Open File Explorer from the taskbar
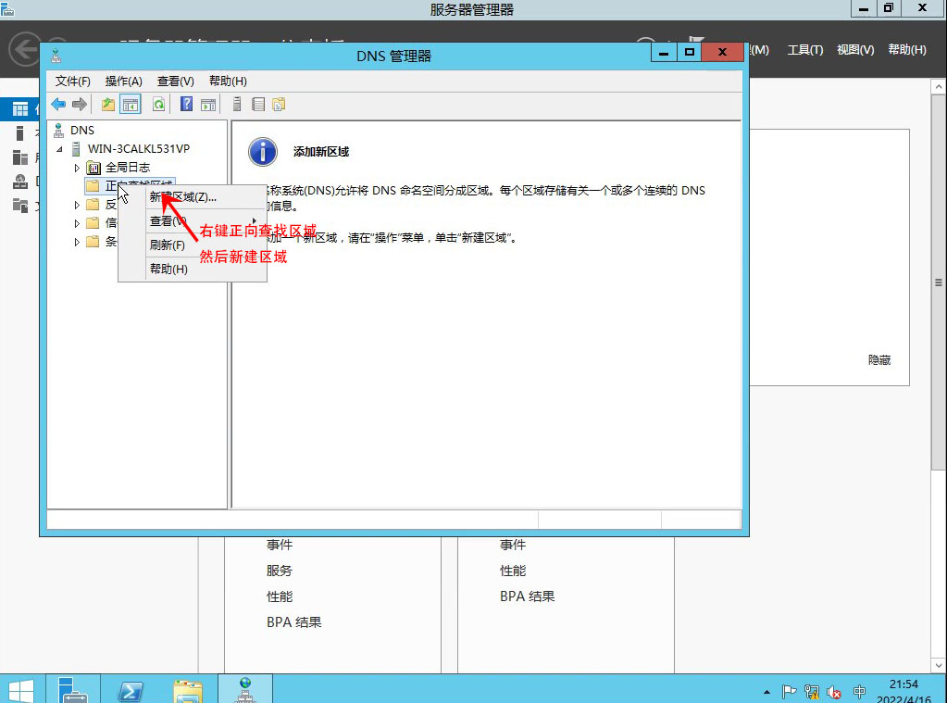This screenshot has width=947, height=703. click(x=187, y=691)
